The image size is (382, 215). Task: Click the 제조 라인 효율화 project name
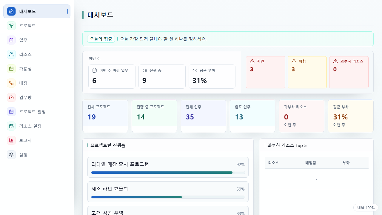110,189
